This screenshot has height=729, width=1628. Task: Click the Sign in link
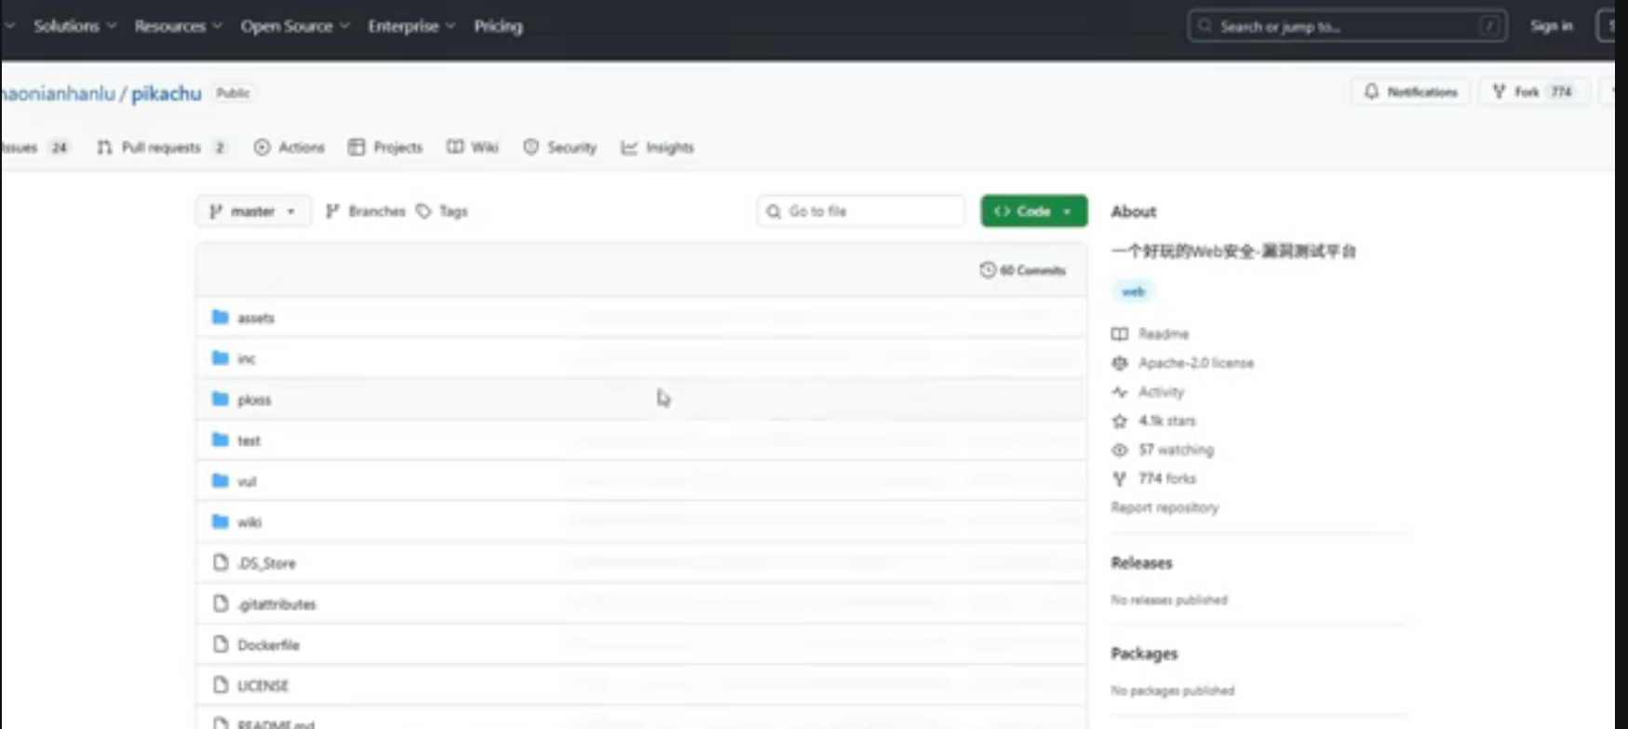1552,26
